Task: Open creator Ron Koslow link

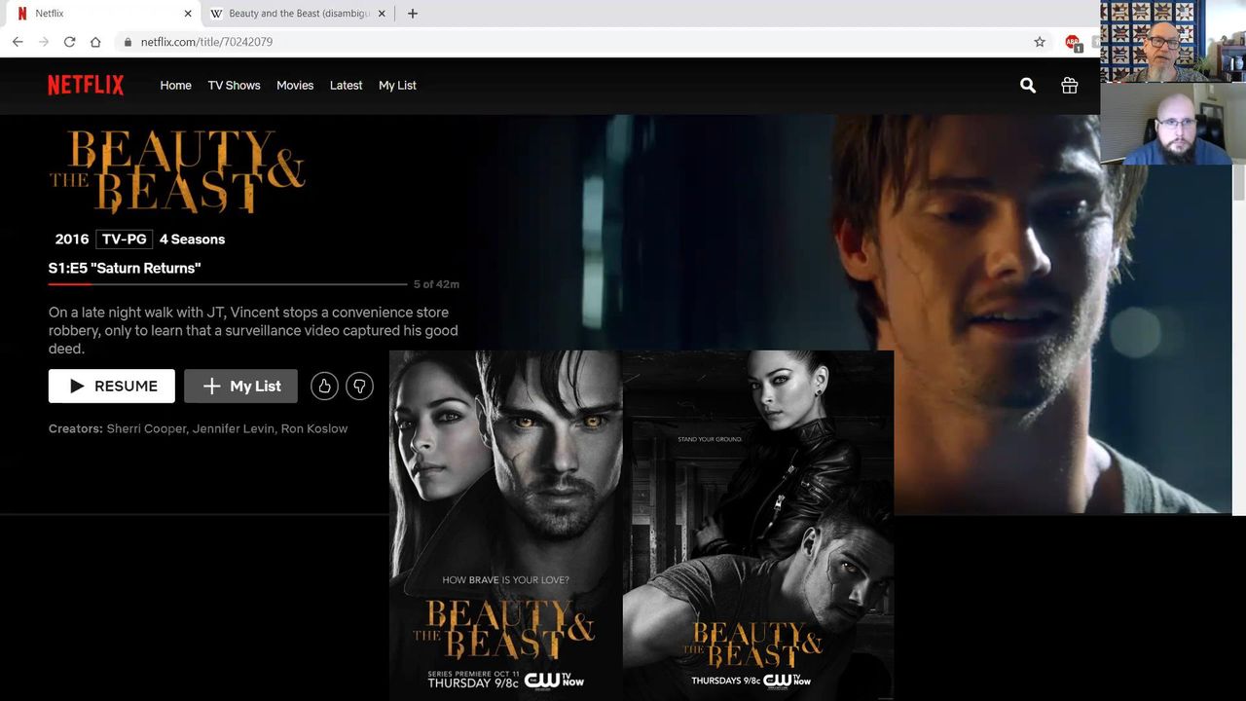Action: coord(313,428)
